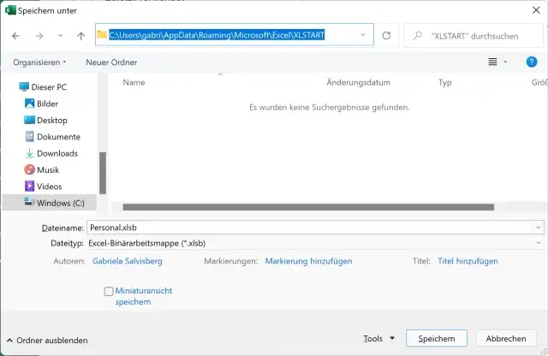
Task: Click the back navigation arrow
Action: point(16,35)
